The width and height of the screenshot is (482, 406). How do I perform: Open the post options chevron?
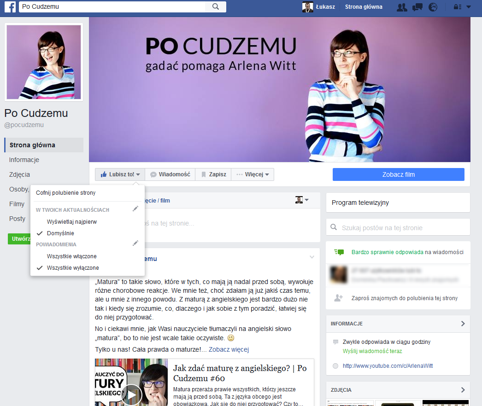coord(312,257)
